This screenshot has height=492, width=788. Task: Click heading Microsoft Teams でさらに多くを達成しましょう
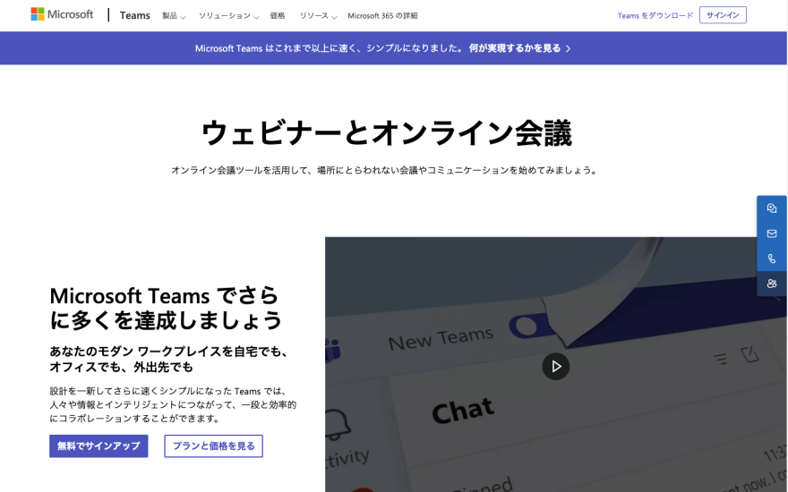coord(166,309)
